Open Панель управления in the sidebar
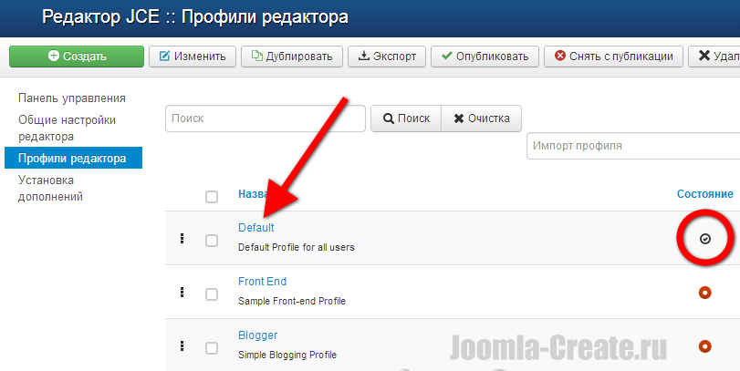This screenshot has width=740, height=371. [72, 98]
